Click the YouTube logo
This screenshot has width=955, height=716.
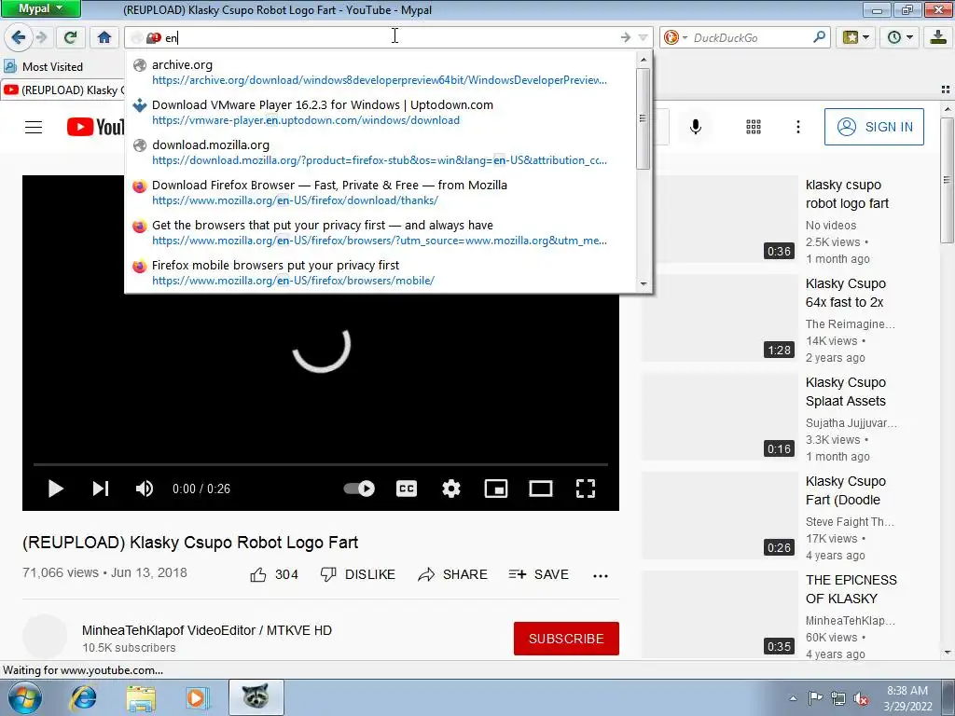click(96, 127)
